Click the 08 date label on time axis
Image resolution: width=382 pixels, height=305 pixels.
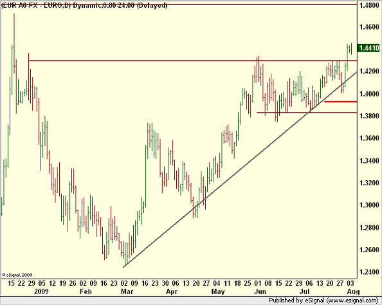(x=268, y=284)
